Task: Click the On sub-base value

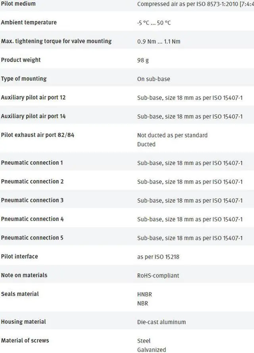Action: [x=154, y=79]
